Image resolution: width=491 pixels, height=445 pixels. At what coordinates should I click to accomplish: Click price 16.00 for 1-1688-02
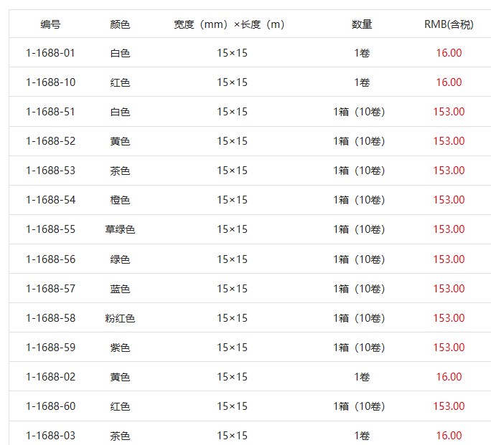[449, 376]
